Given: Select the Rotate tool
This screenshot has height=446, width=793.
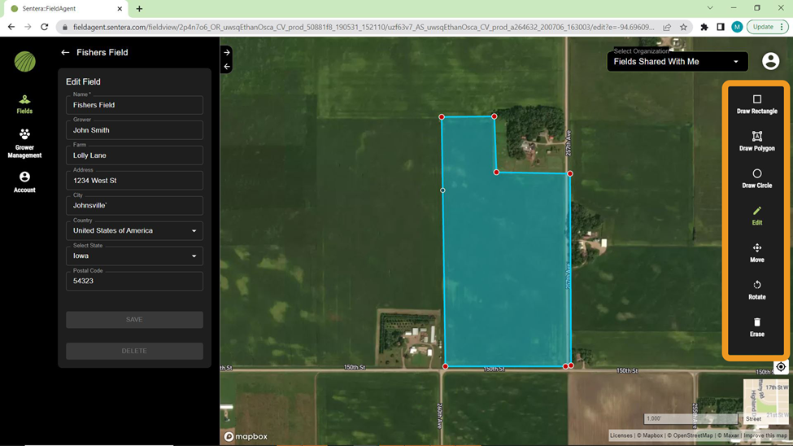Looking at the screenshot, I should 756,290.
